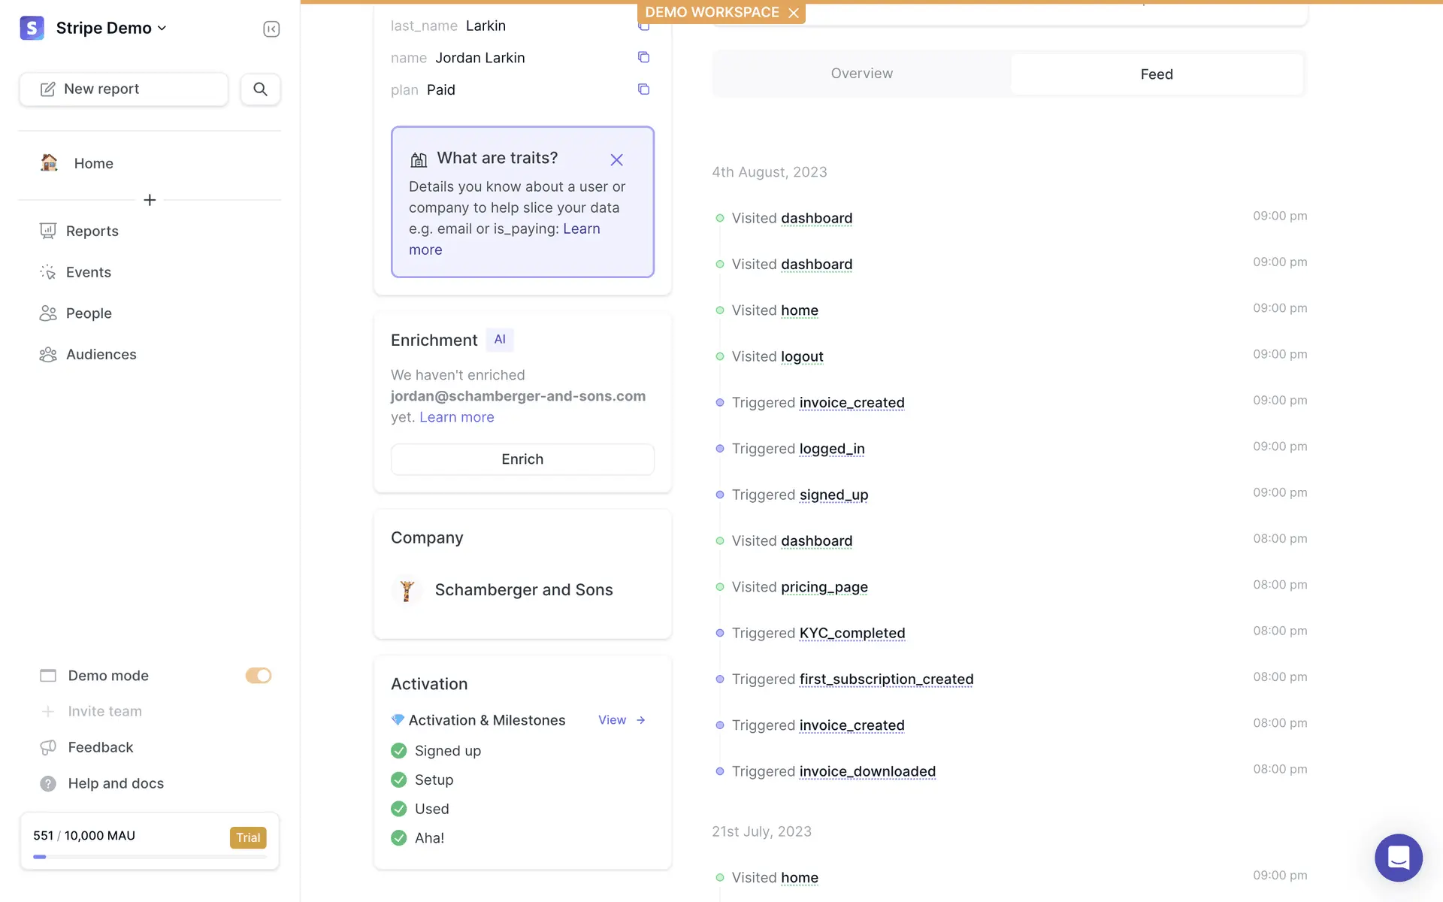
Task: Open the chat support bubble
Action: [x=1398, y=857]
